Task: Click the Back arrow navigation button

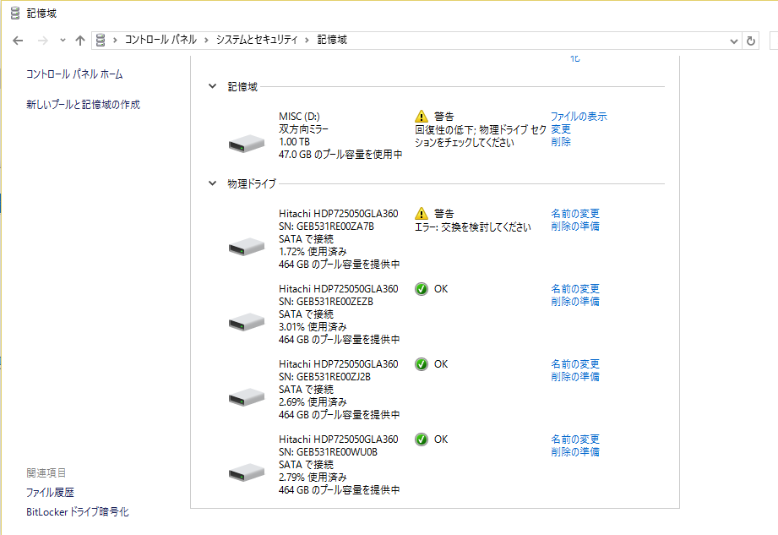Action: pyautogui.click(x=19, y=41)
